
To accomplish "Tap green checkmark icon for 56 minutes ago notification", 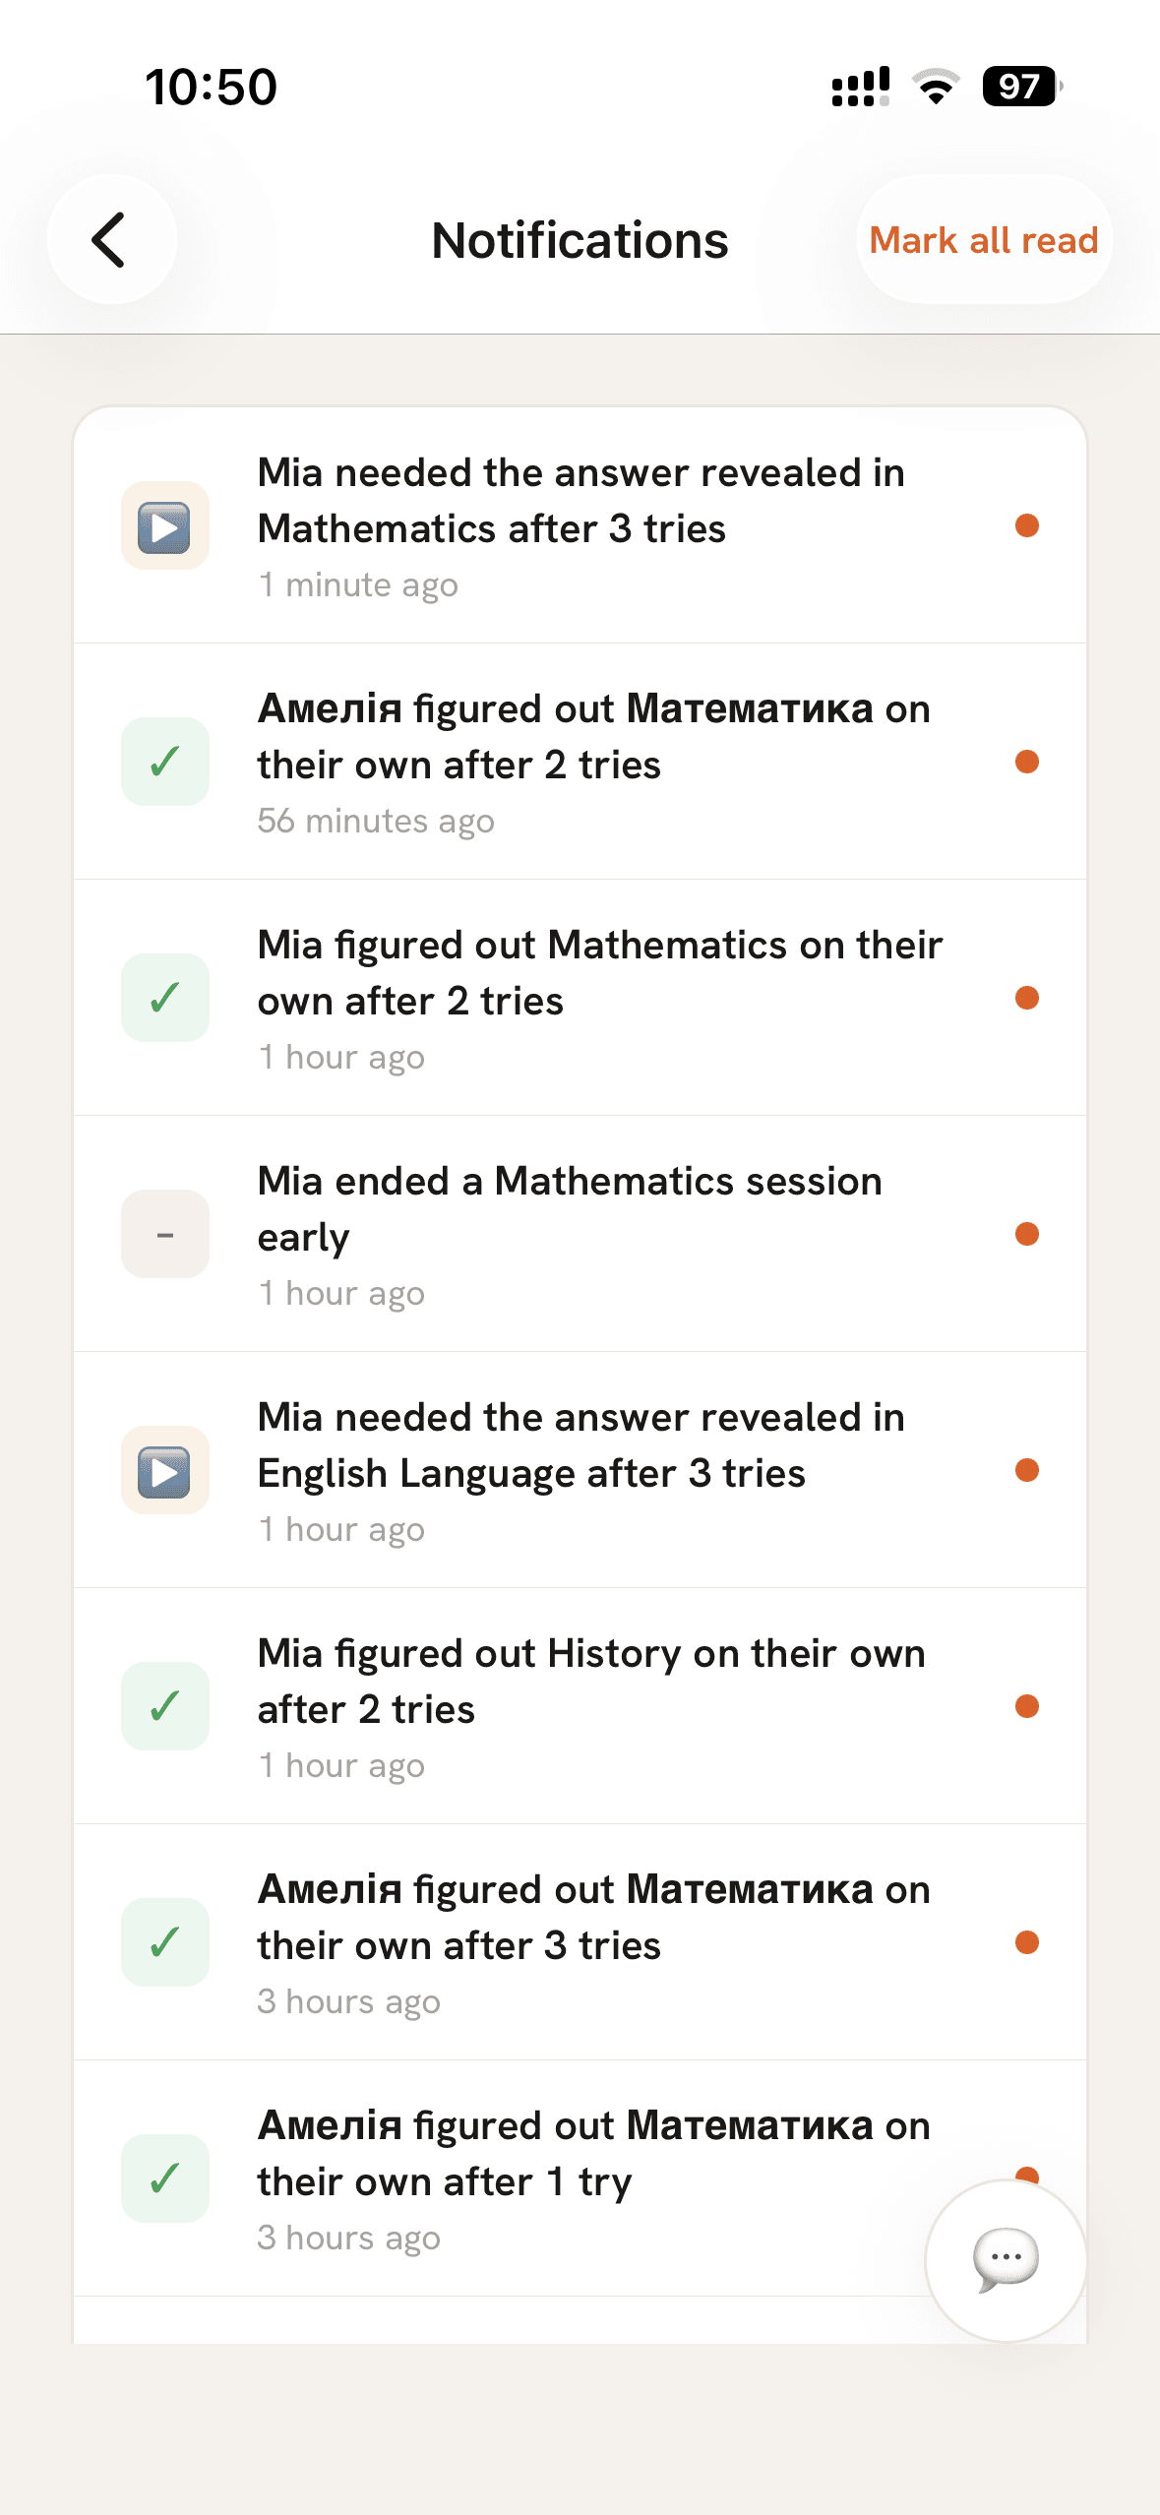I will 164,762.
